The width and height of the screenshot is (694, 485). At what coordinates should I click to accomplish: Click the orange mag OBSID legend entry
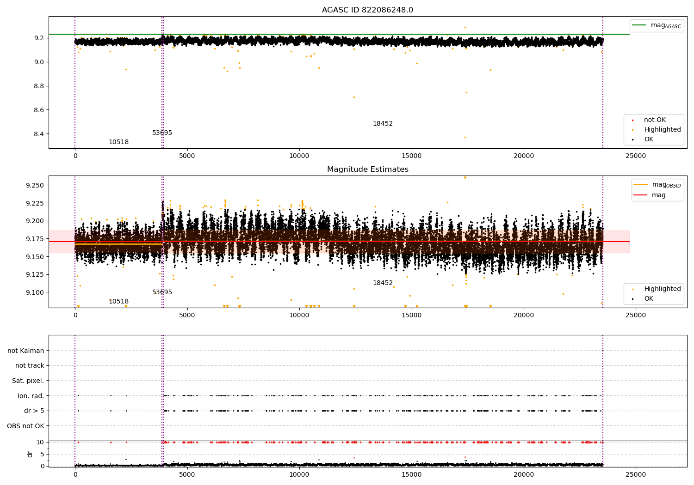(640, 185)
